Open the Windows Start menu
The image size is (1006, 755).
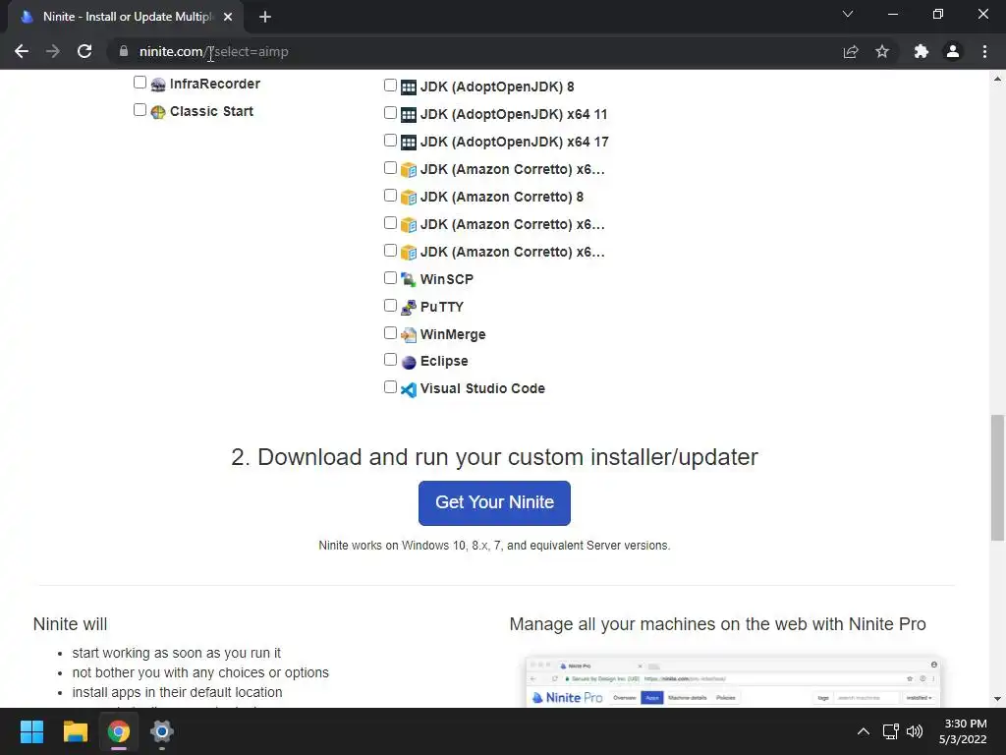click(x=31, y=731)
